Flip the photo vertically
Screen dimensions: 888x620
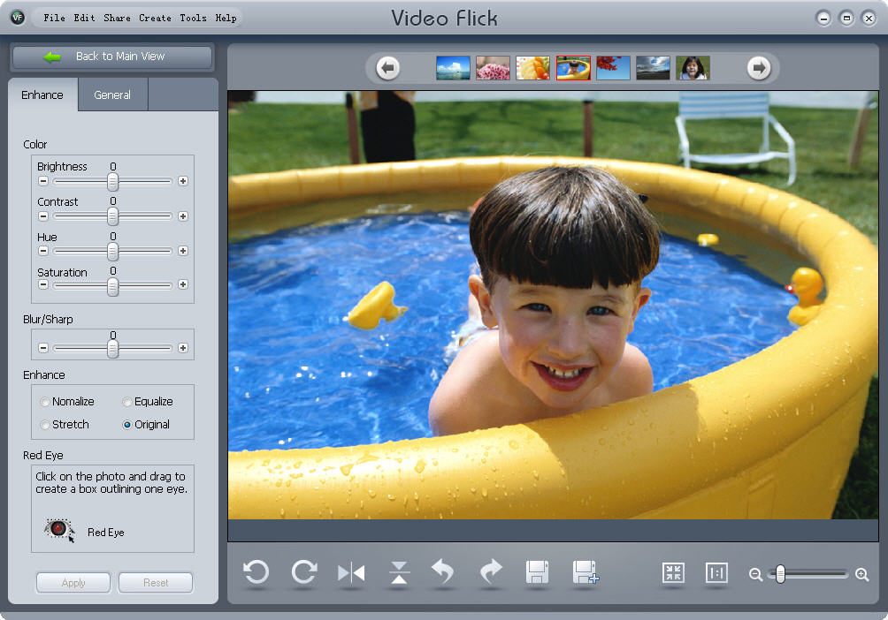[x=399, y=573]
